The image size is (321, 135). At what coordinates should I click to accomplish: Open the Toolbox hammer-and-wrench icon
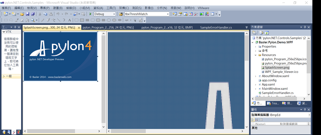[x=196, y=14]
